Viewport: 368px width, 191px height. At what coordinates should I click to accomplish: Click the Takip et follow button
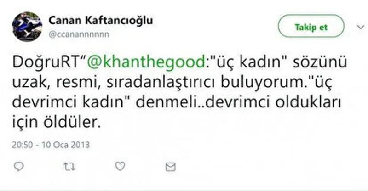[311, 27]
